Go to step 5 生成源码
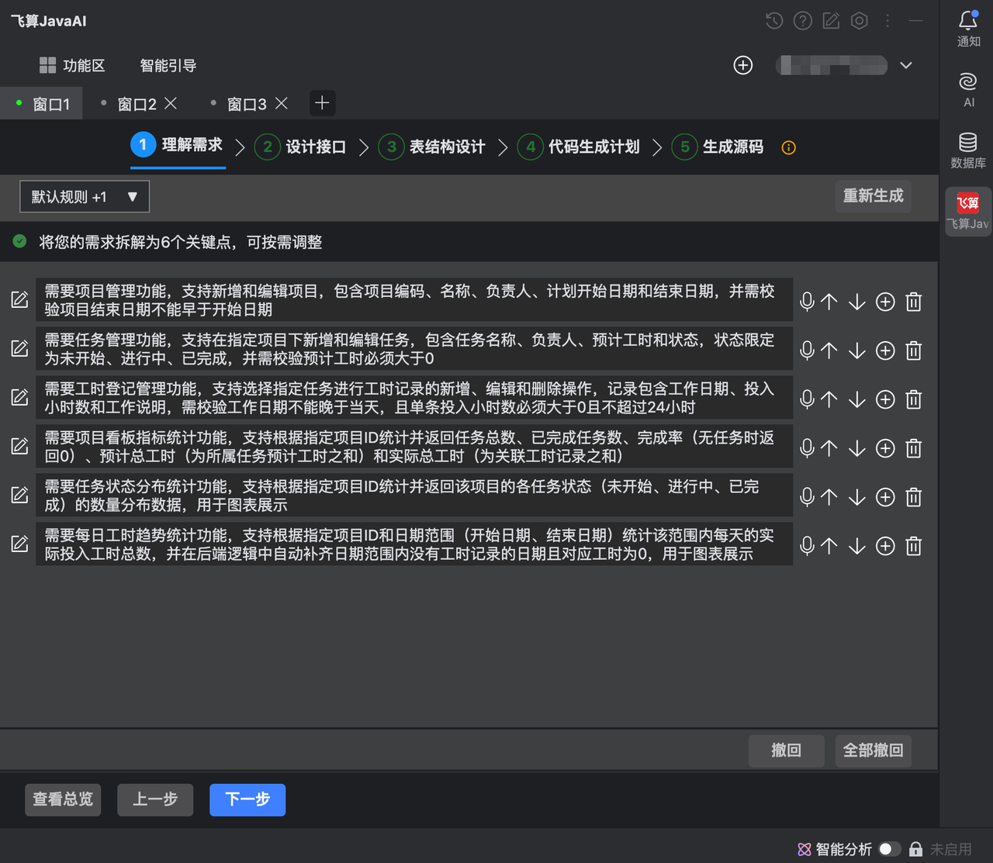 [x=718, y=147]
